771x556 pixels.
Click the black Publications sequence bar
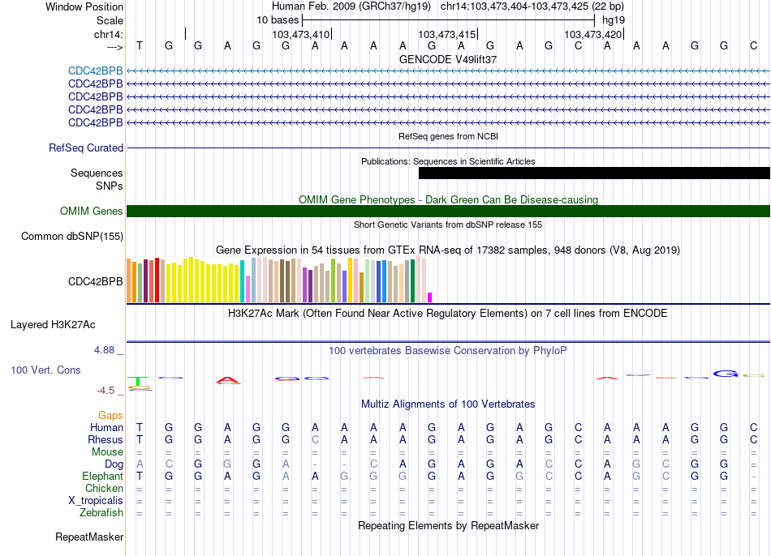594,173
